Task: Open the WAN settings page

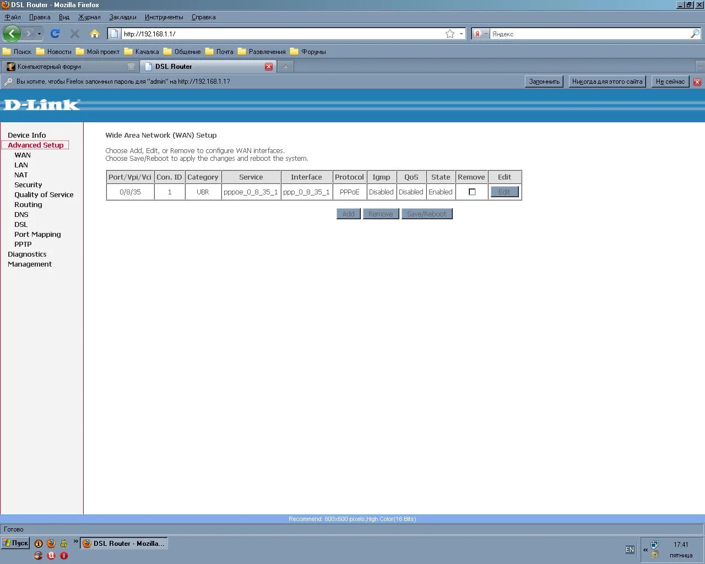Action: (23, 155)
